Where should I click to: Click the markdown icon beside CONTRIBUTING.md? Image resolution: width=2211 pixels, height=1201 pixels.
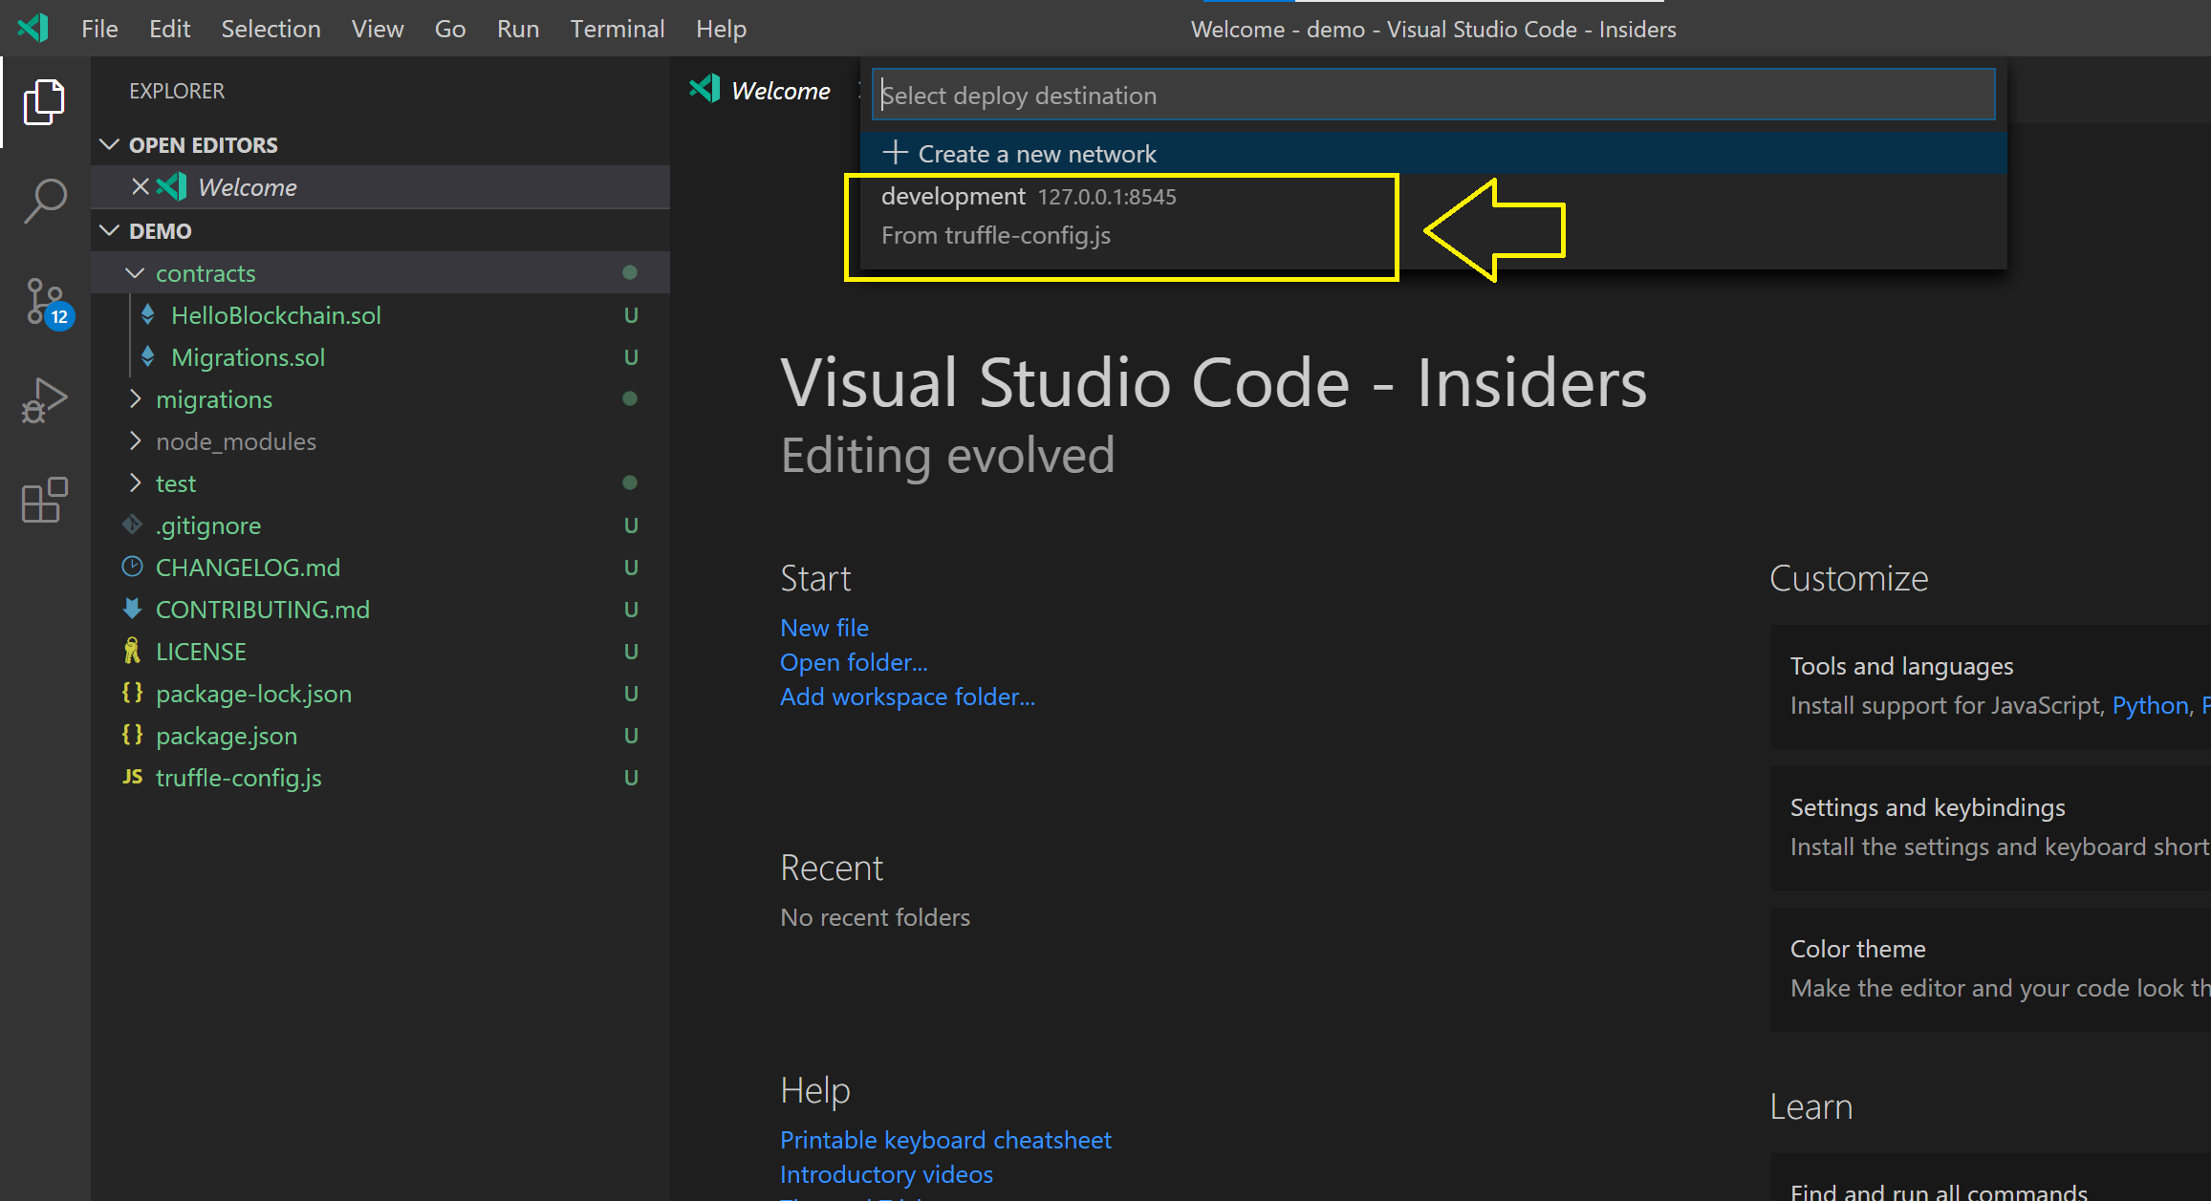[x=132, y=609]
